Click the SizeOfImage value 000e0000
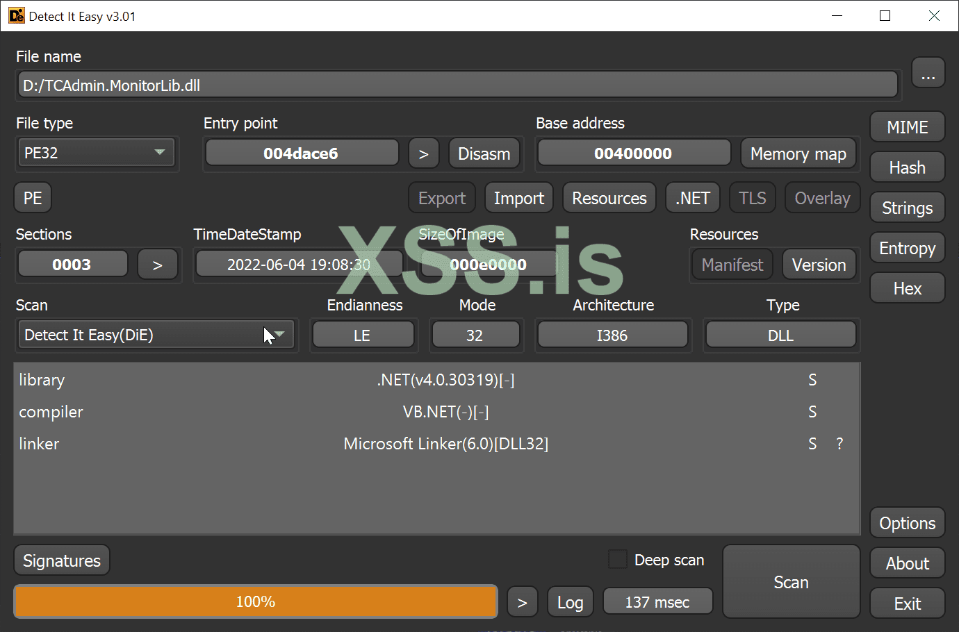959x632 pixels. [489, 264]
